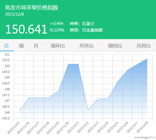Click the 150.641 index value

pyautogui.click(x=26, y=29)
